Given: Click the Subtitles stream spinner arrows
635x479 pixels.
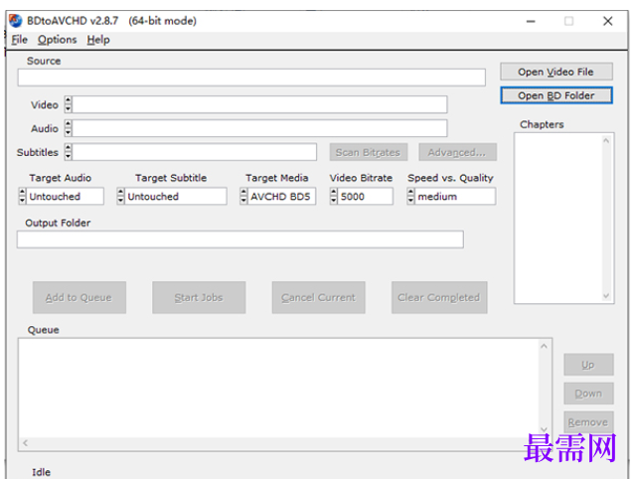Looking at the screenshot, I should tap(68, 152).
